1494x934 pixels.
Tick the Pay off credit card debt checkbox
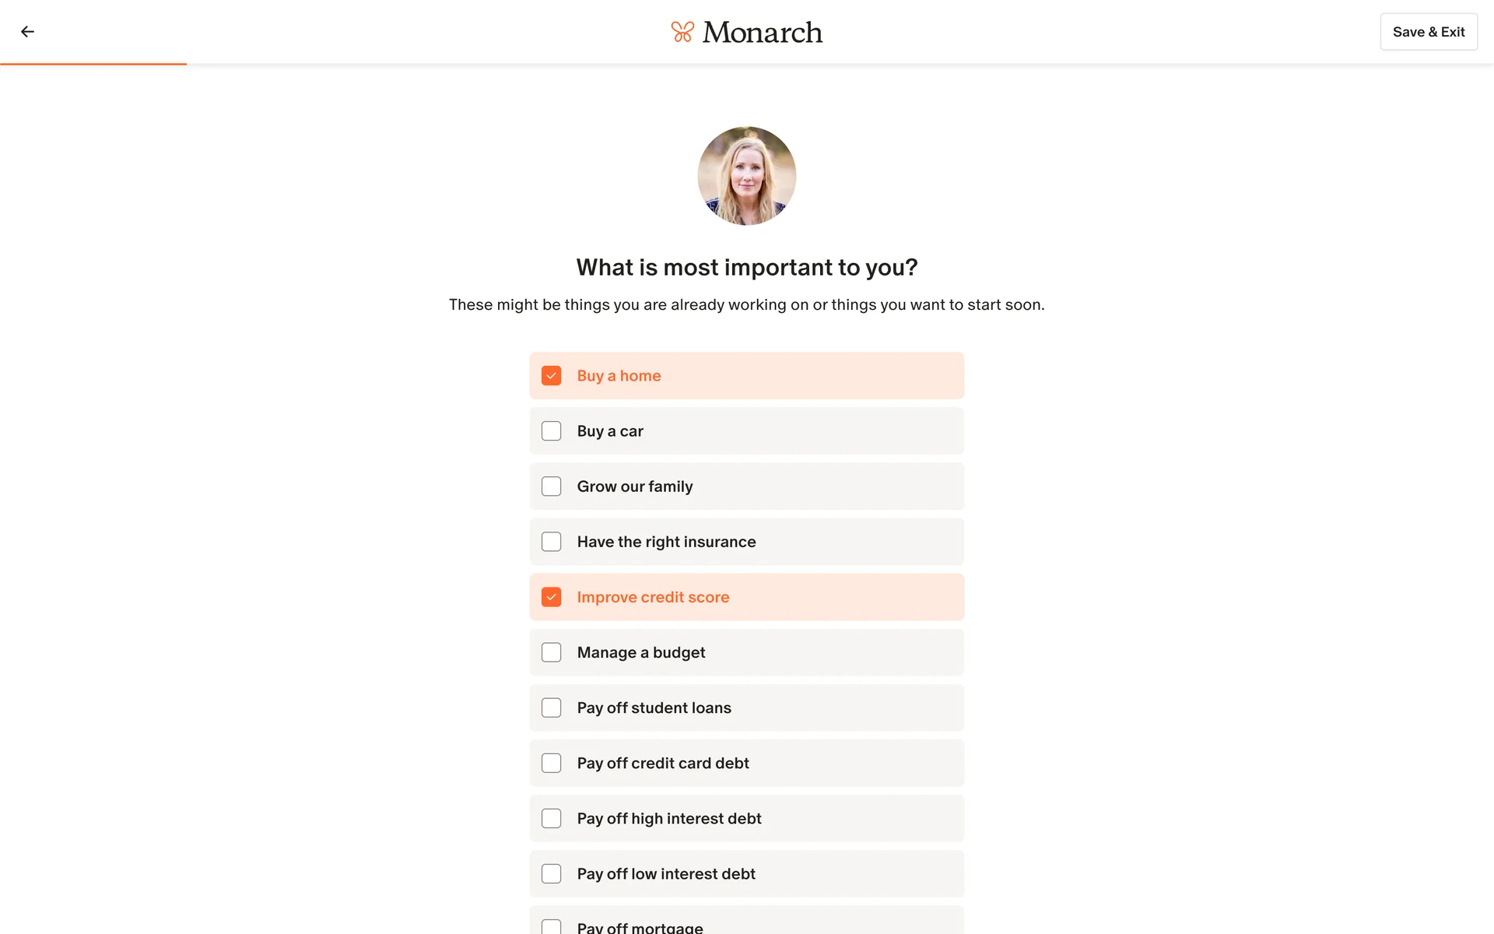551,763
